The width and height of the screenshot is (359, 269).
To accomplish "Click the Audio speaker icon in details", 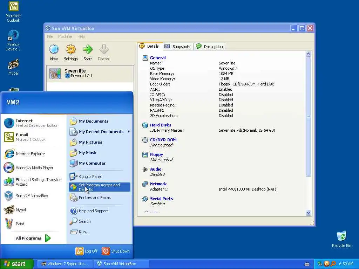I will pos(145,169).
